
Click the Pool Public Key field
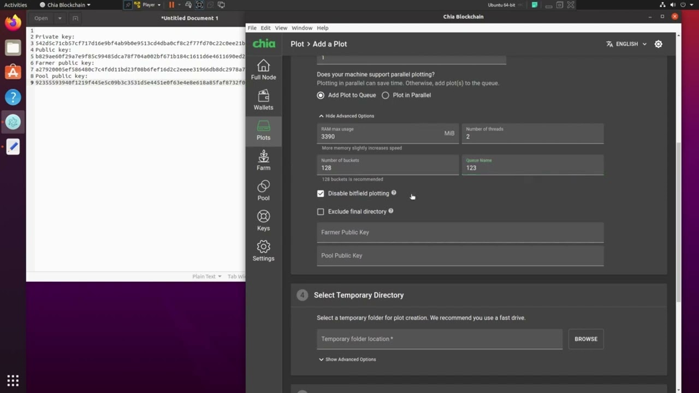tap(460, 255)
